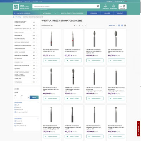
Task: Click the red tab on right edge
Action: tap(139, 129)
